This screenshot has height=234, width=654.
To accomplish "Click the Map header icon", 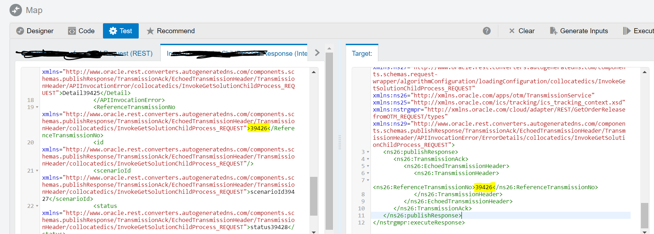I will pyautogui.click(x=16, y=10).
